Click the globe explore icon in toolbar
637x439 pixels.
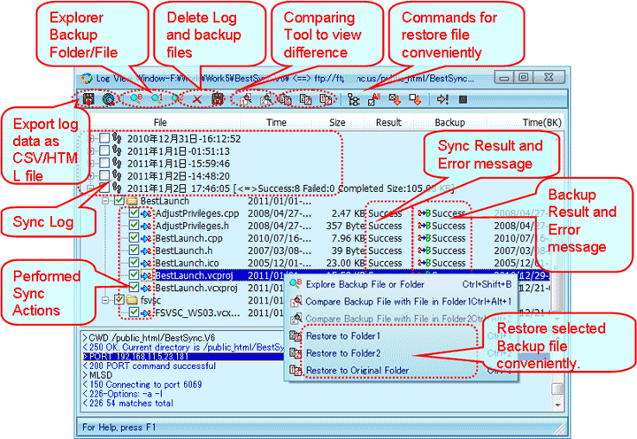click(109, 99)
